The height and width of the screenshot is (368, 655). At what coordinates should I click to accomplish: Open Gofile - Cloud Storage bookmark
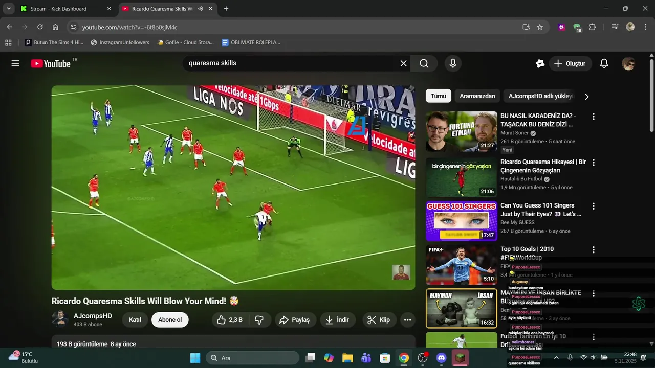tap(186, 42)
